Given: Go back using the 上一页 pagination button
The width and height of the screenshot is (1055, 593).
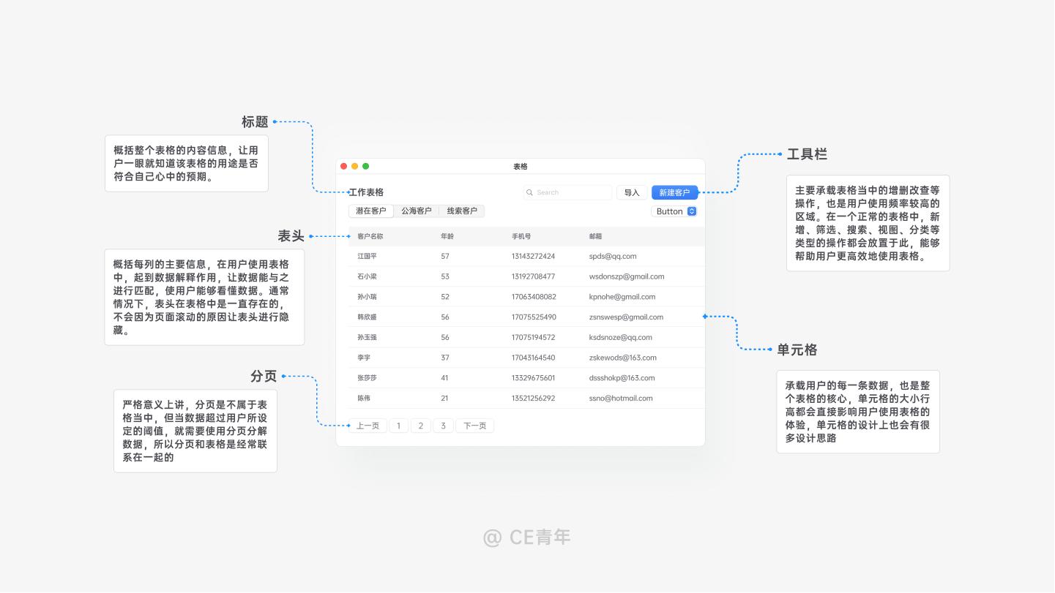Looking at the screenshot, I should point(368,426).
